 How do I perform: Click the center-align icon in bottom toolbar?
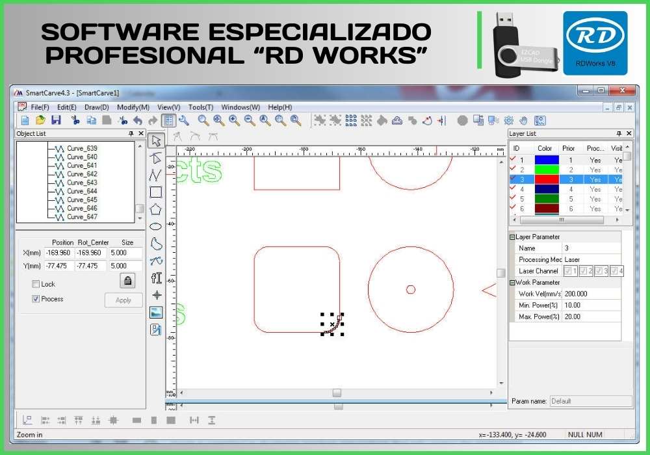click(x=112, y=420)
